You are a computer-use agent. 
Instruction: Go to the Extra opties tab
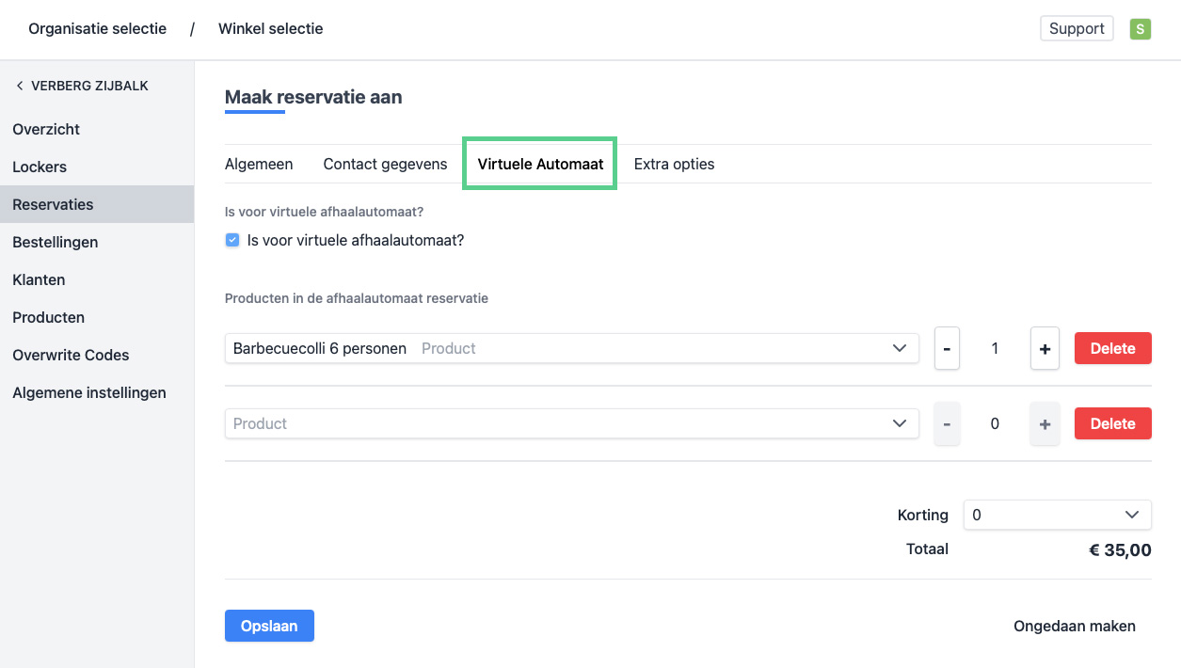click(674, 164)
